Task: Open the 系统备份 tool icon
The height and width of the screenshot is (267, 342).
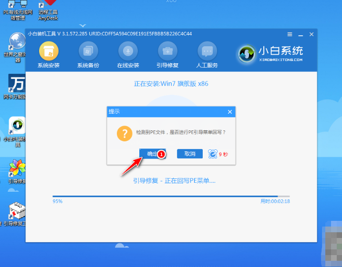Action: pyautogui.click(x=88, y=51)
